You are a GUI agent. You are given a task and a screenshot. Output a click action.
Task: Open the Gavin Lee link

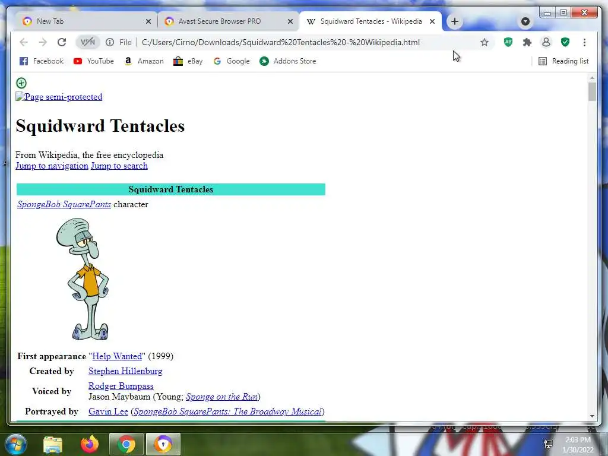coord(108,411)
